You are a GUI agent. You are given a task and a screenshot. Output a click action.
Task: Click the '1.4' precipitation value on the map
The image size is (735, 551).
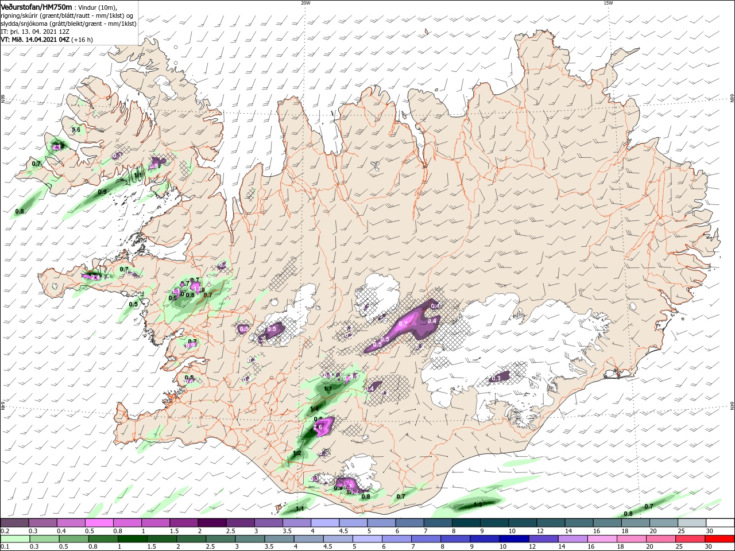314,409
